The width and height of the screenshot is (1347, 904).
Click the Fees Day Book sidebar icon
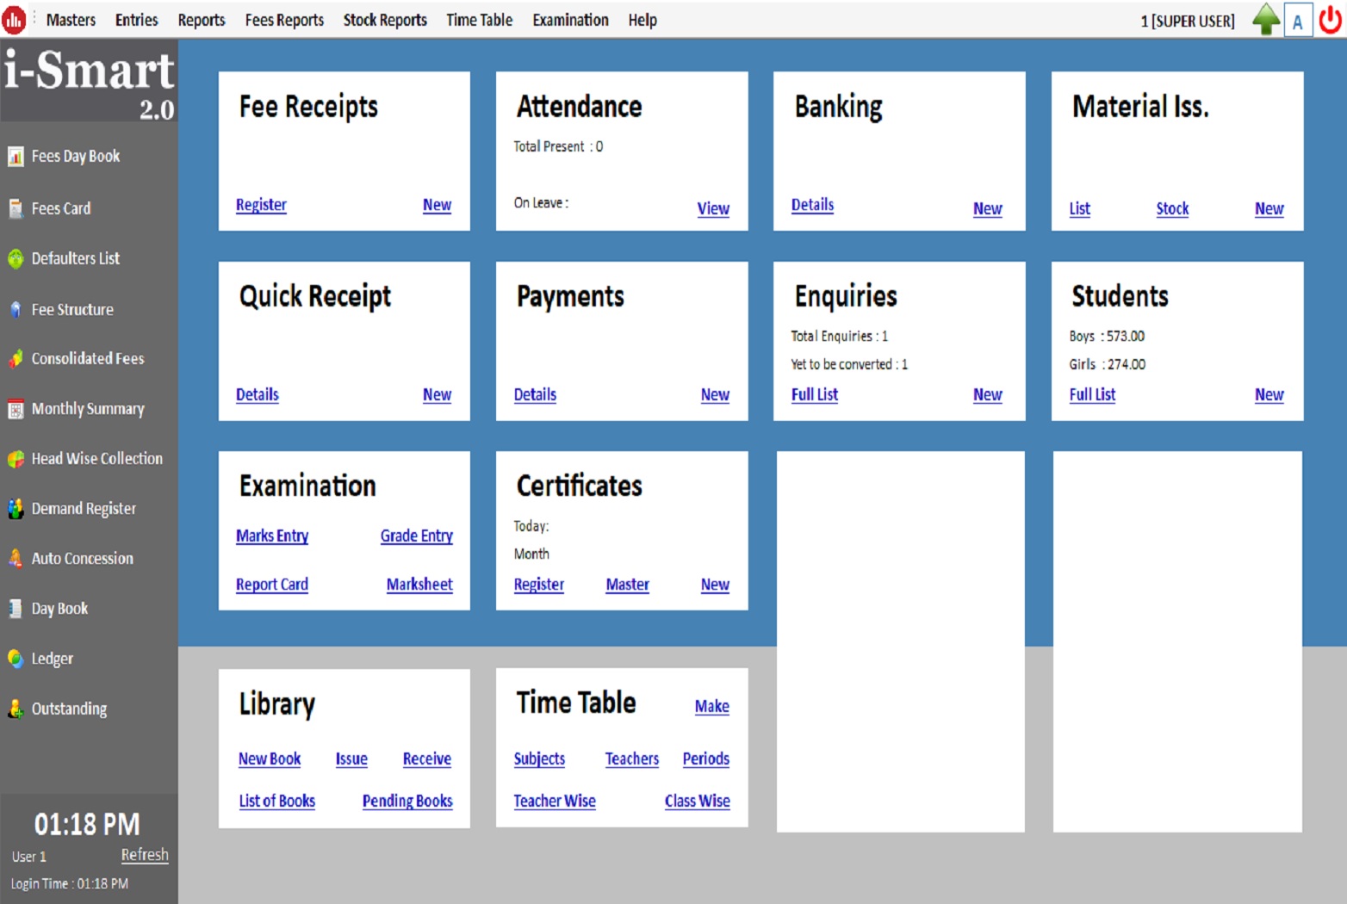(x=16, y=157)
